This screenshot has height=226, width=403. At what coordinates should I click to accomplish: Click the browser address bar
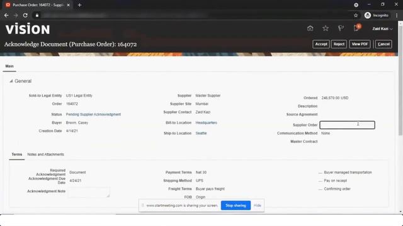195,15
